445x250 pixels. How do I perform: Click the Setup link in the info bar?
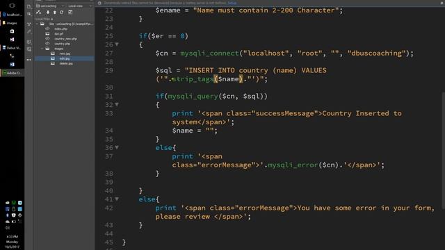232,3
